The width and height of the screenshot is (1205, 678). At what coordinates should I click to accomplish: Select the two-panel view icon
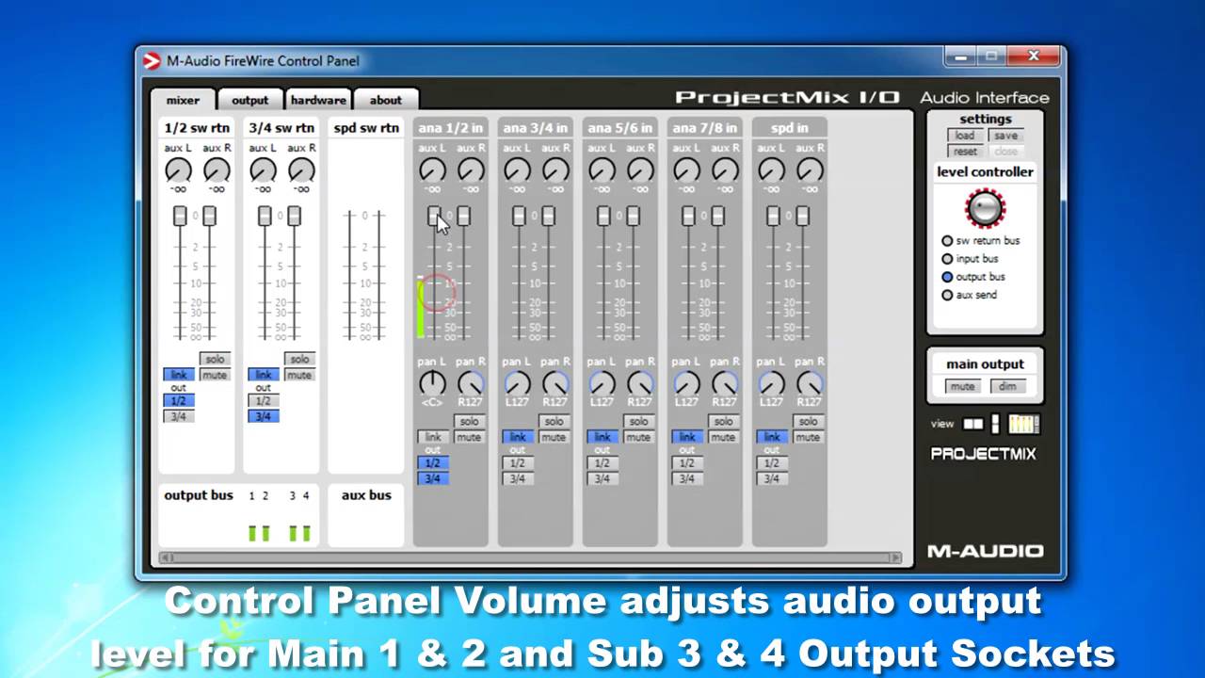pyautogui.click(x=972, y=424)
